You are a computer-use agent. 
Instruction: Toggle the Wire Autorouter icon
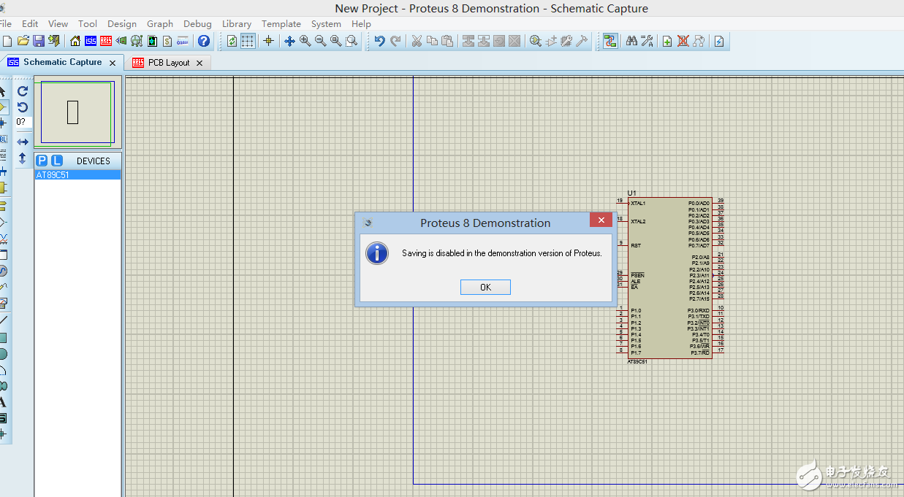[x=610, y=41]
